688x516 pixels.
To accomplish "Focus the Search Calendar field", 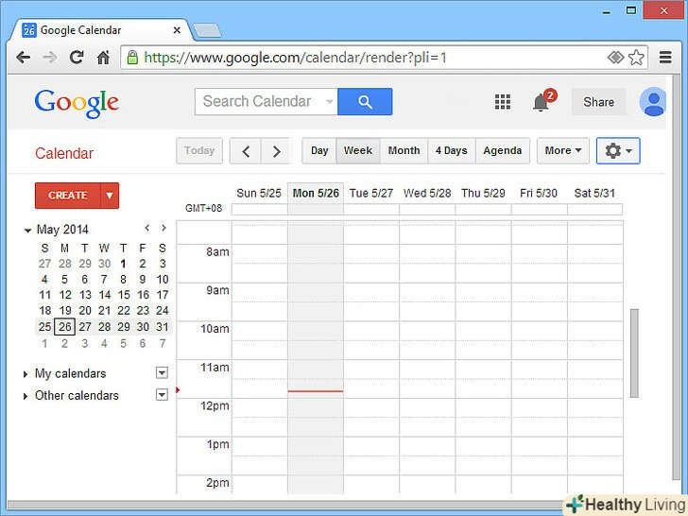I will coord(266,102).
